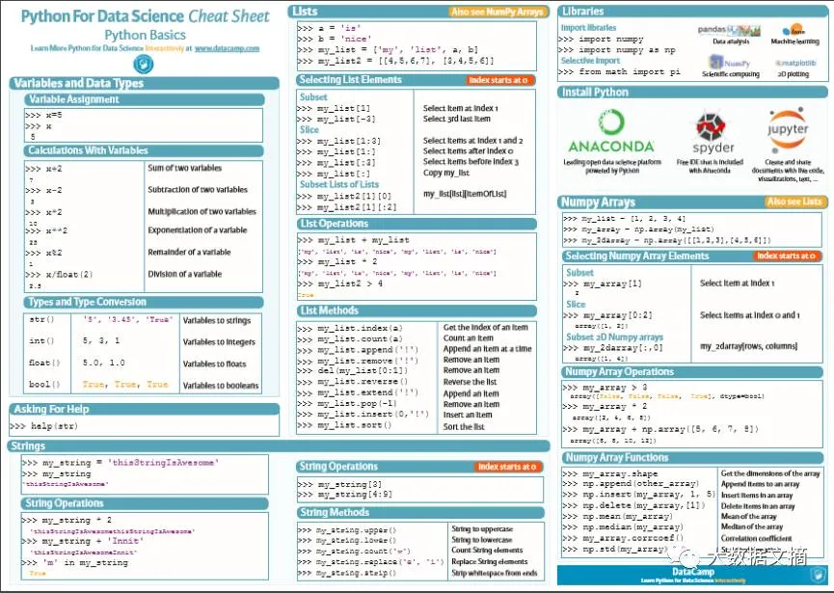Click the 'Strings' section header
The width and height of the screenshot is (834, 593).
[x=280, y=445]
